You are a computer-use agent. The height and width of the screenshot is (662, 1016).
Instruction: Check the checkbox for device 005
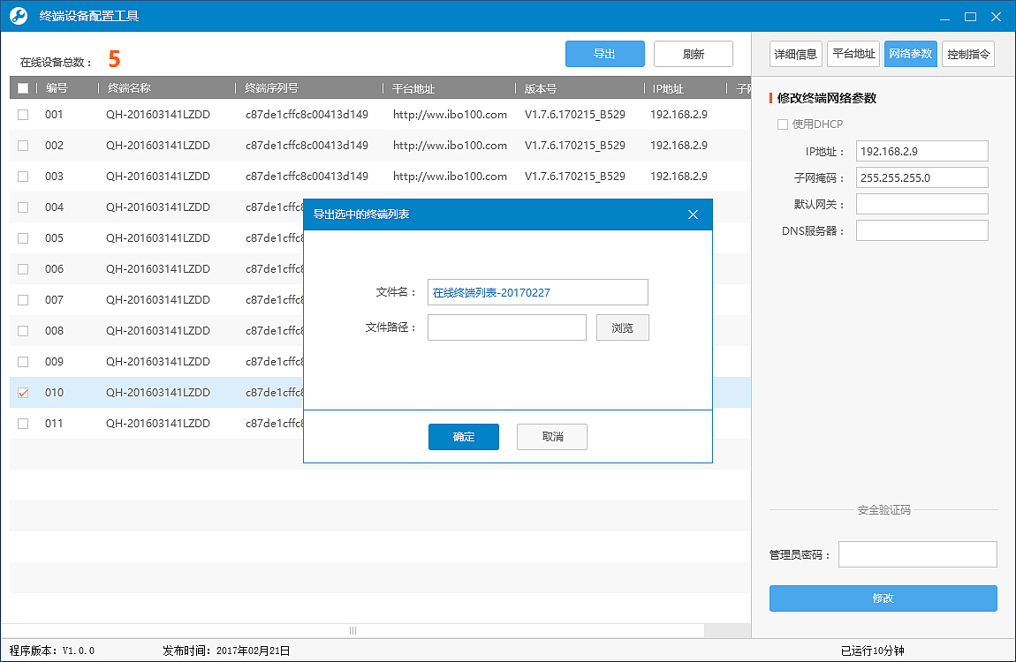(x=23, y=237)
